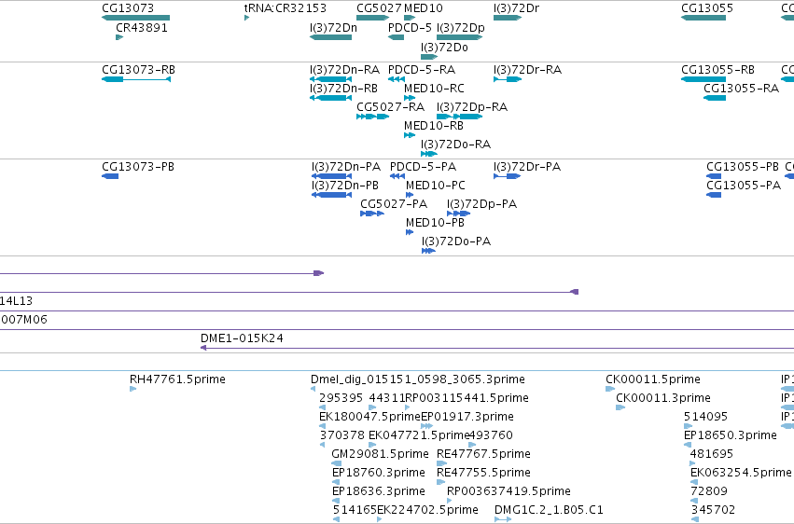Click the PDCD-5 gene glyph
Viewport: 794px width, 524px height.
pyautogui.click(x=396, y=37)
